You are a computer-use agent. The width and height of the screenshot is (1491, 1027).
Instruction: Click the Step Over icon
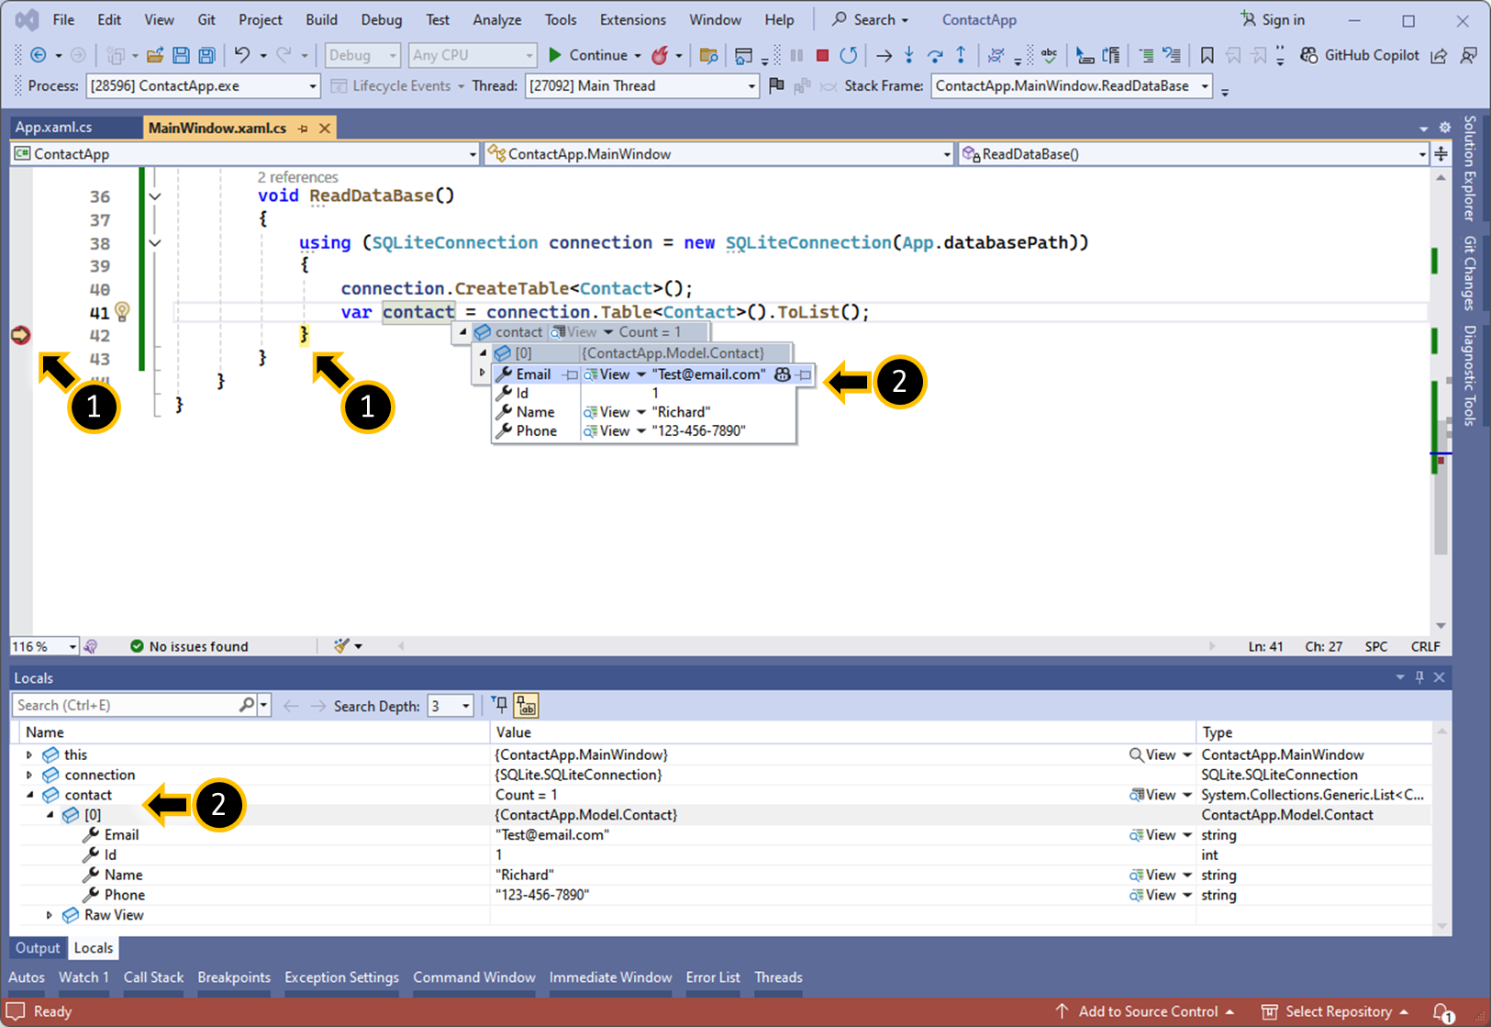[x=935, y=55]
